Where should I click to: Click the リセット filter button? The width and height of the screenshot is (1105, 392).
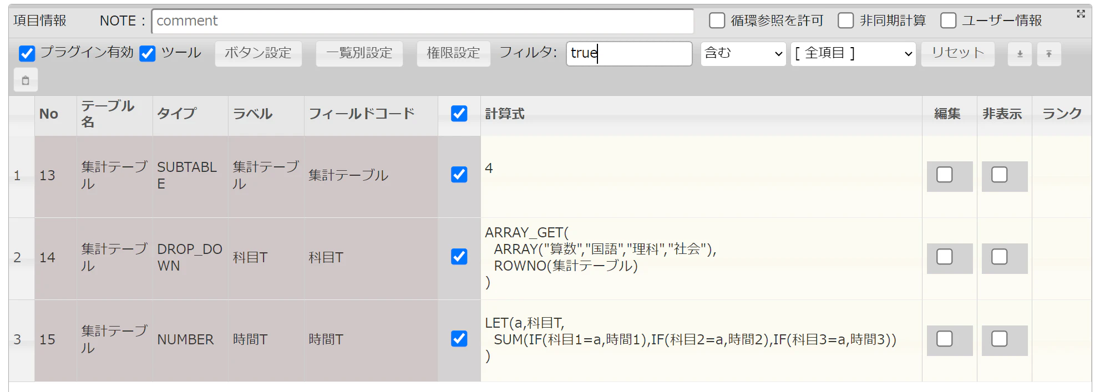coord(958,54)
